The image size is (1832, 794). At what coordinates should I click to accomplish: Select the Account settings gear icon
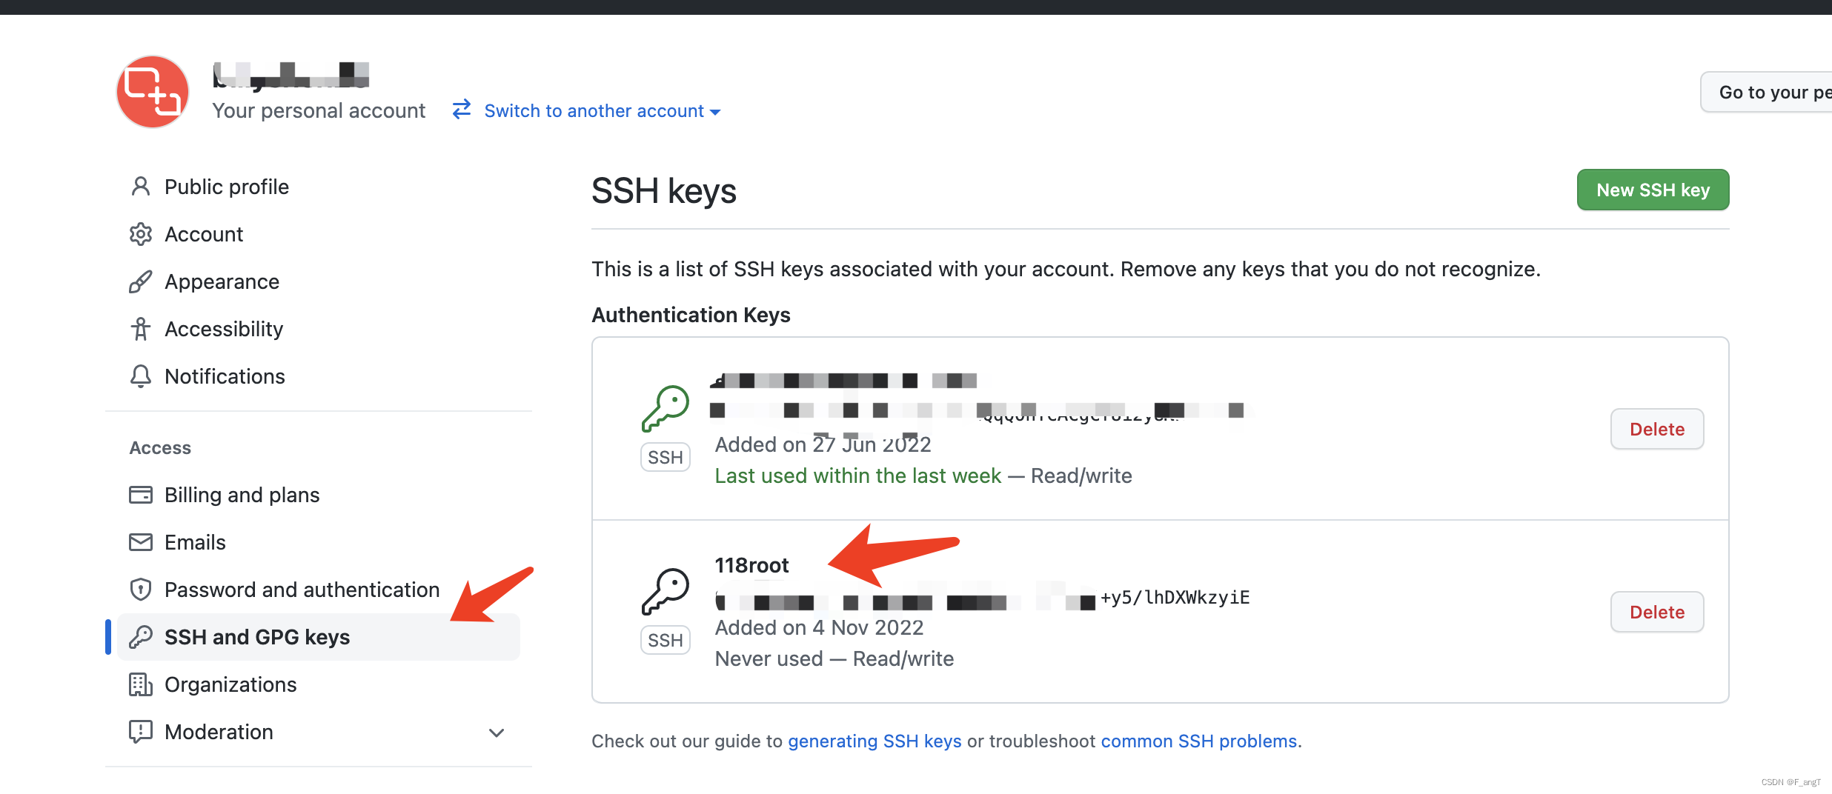point(140,233)
